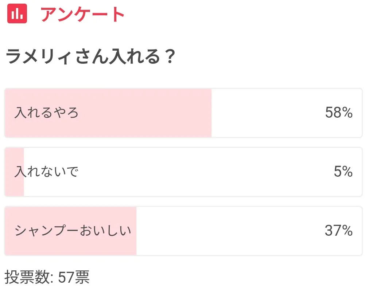Click the 37% result percentage
Viewport: 369px width, 294px height.
[338, 231]
